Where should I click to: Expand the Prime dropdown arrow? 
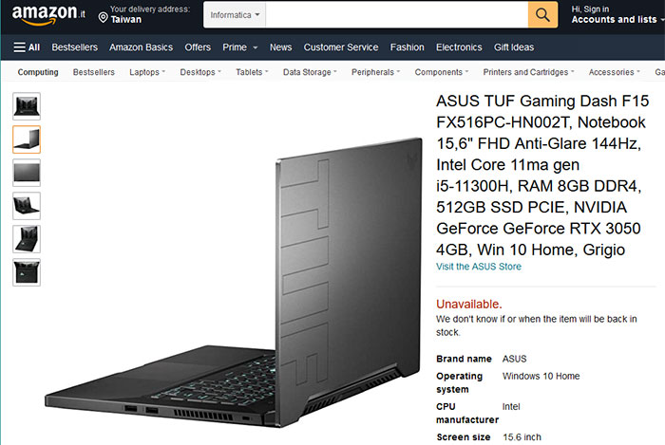(256, 47)
